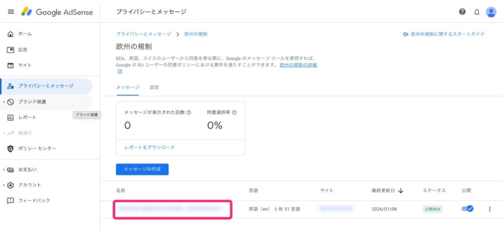Click help icon beside メッセージが表示された回数
The height and width of the screenshot is (233, 503).
(189, 113)
